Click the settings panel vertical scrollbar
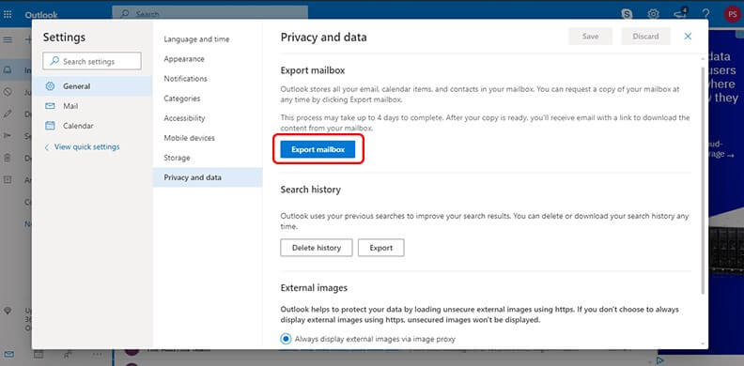Screen dimensions: 744x366 coord(703,179)
